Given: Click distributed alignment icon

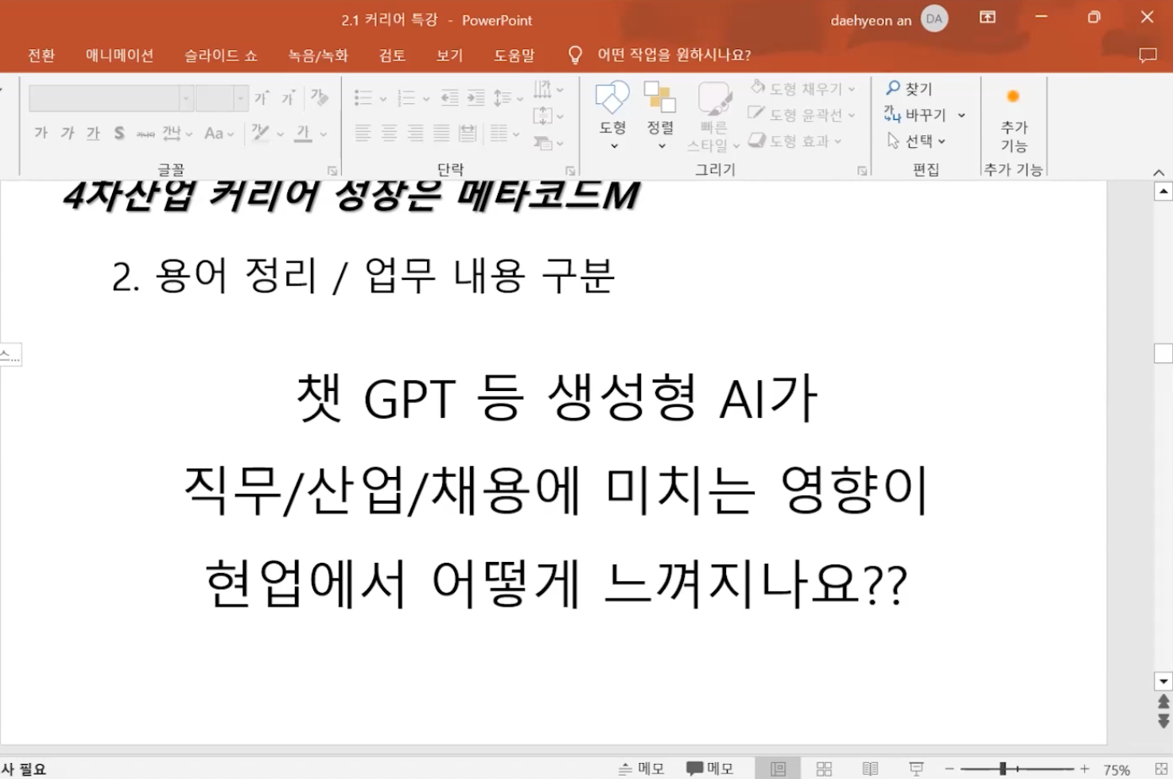Looking at the screenshot, I should click(468, 133).
